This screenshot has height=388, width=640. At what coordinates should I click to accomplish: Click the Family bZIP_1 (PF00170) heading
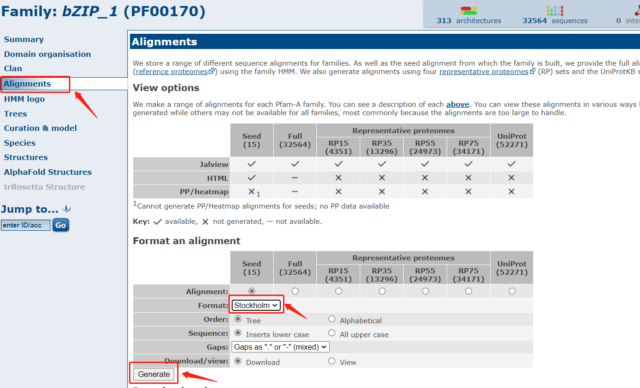(104, 11)
